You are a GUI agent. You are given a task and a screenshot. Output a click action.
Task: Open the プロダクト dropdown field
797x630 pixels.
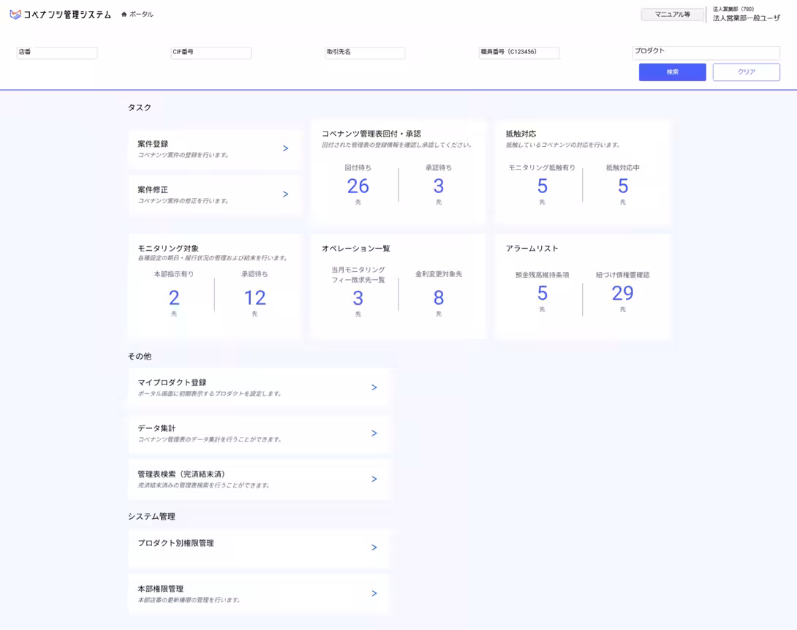[x=706, y=53]
